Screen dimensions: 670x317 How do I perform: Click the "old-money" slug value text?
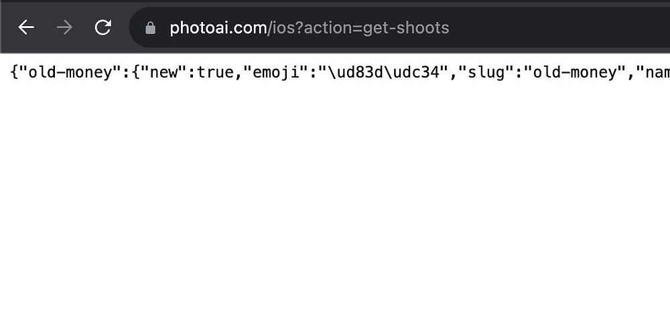click(573, 72)
